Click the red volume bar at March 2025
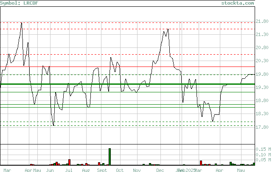The height and width of the screenshot is (172, 278). [x=201, y=163]
